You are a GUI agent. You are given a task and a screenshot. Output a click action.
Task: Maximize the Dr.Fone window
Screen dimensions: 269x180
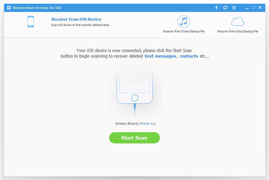(254, 7)
